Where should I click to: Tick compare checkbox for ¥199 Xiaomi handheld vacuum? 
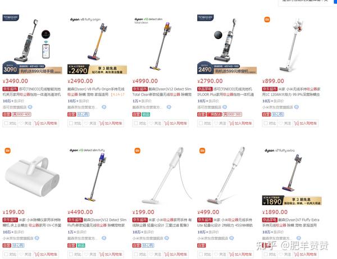pos(136,255)
